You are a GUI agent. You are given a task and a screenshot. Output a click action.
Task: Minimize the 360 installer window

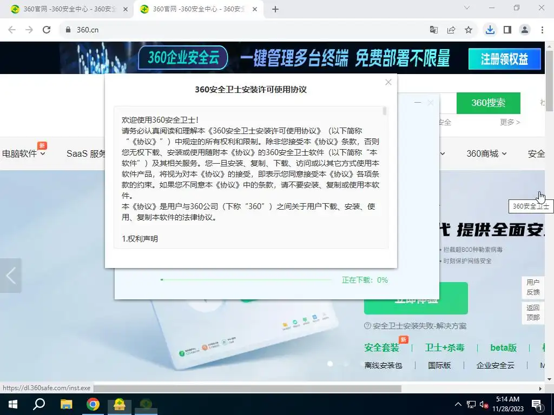tap(418, 103)
